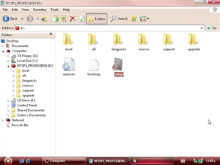The height and width of the screenshot is (165, 220).
Task: Select Control Panel in the folder tree
Action: click(x=27, y=105)
